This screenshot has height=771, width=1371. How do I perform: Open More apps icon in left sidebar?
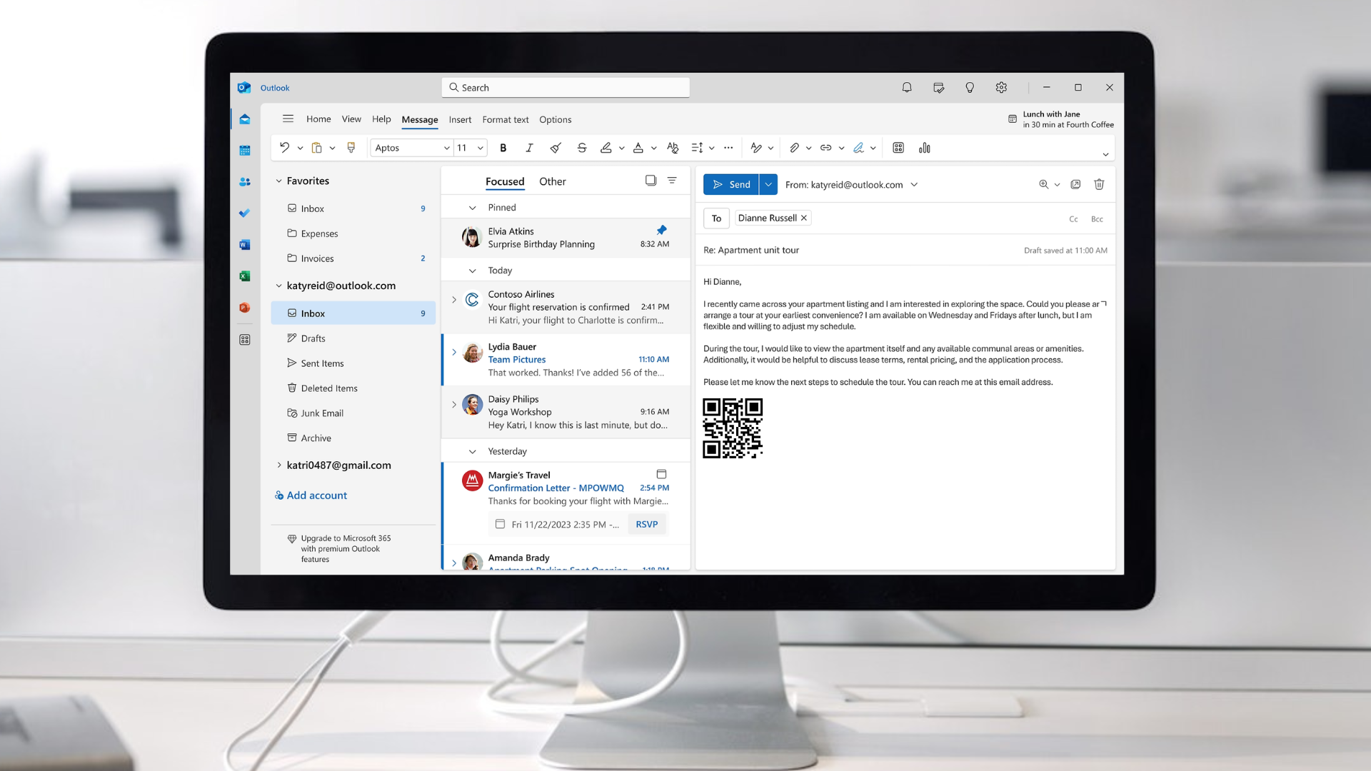245,340
